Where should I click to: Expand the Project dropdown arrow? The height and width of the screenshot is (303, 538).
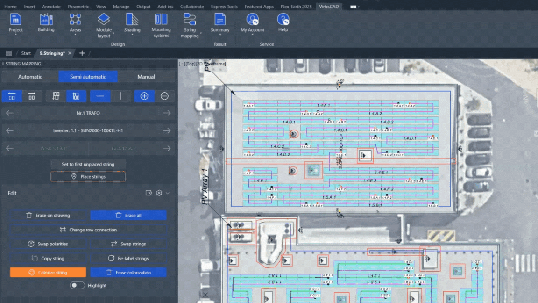coord(15,35)
